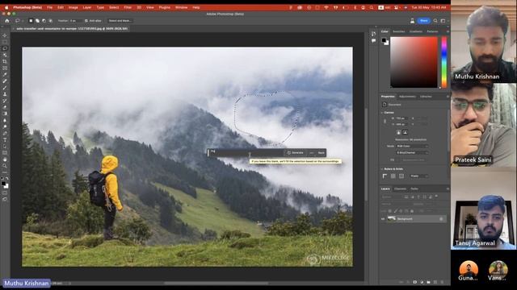Viewport: 517px width, 290px height.
Task: Open the Image menu
Action: coord(74,7)
